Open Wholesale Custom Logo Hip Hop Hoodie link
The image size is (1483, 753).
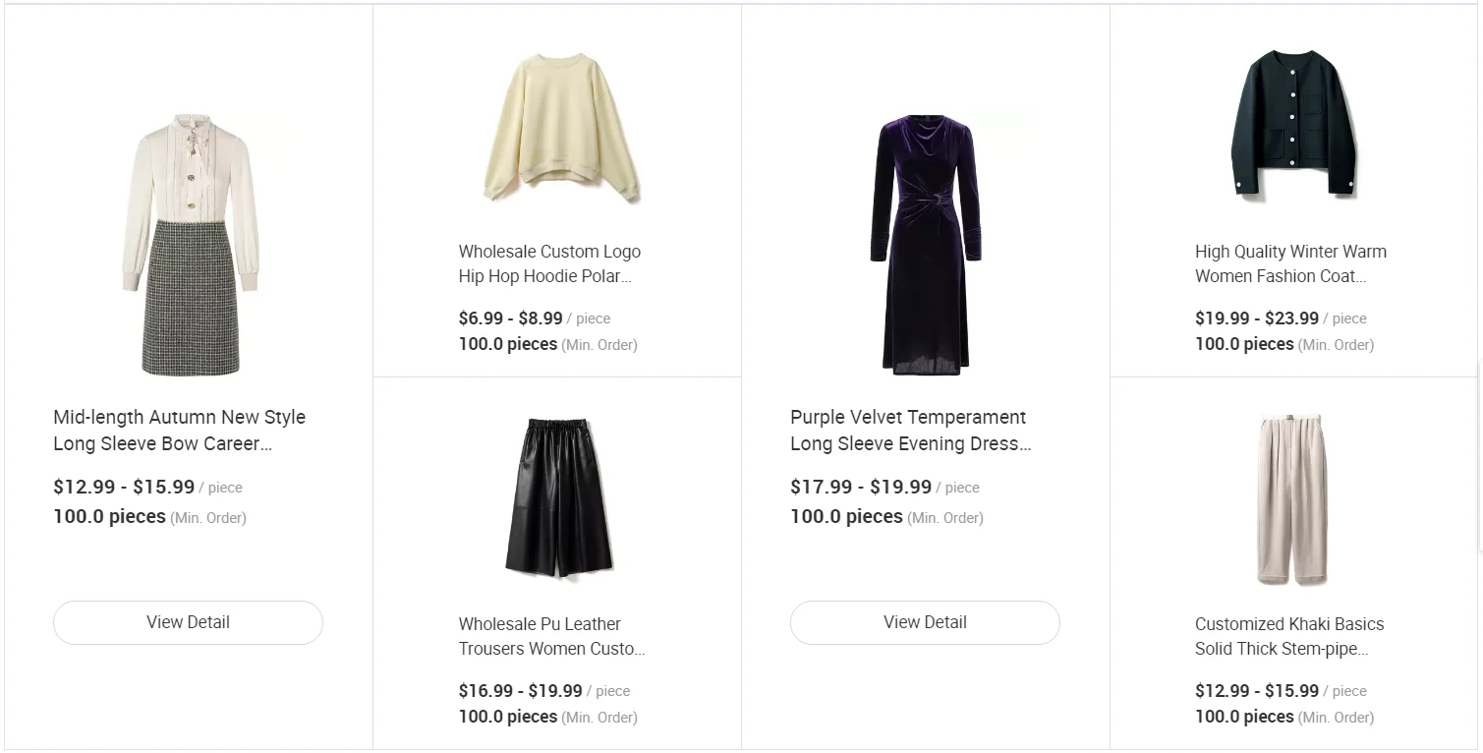(x=549, y=263)
